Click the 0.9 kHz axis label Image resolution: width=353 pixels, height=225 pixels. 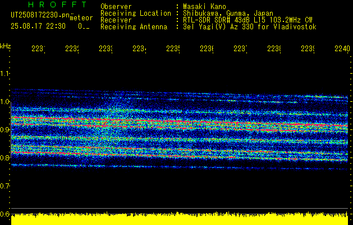click(x=4, y=129)
